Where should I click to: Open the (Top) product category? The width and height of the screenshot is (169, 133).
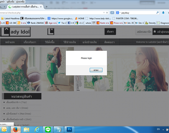click(x=16, y=102)
